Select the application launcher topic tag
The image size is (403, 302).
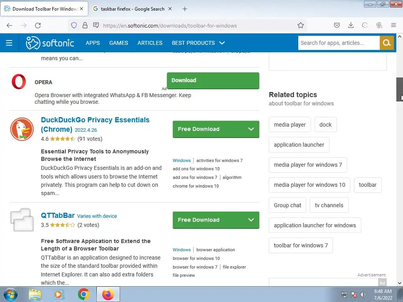[299, 145]
